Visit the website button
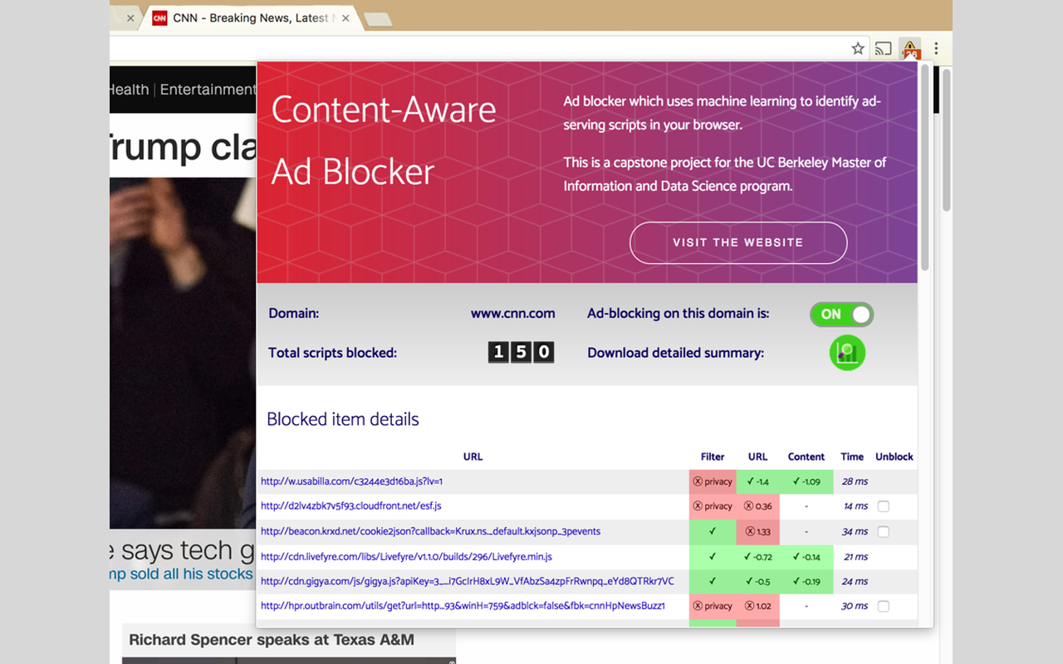The height and width of the screenshot is (664, 1063). tap(738, 242)
